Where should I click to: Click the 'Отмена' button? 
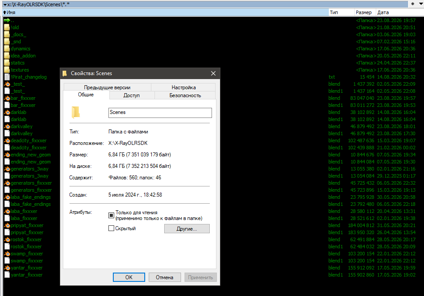pos(164,277)
